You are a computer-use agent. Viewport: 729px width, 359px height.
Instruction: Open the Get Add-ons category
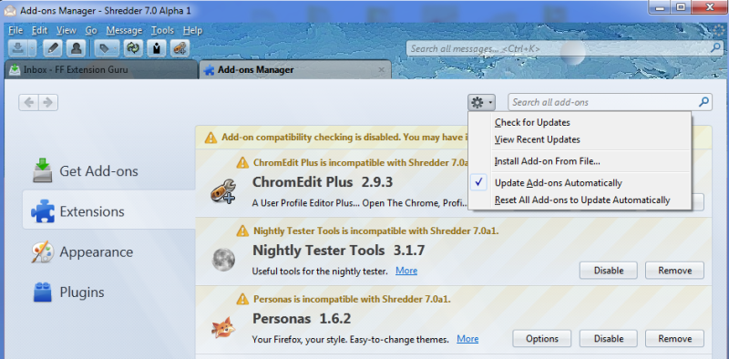(x=109, y=171)
